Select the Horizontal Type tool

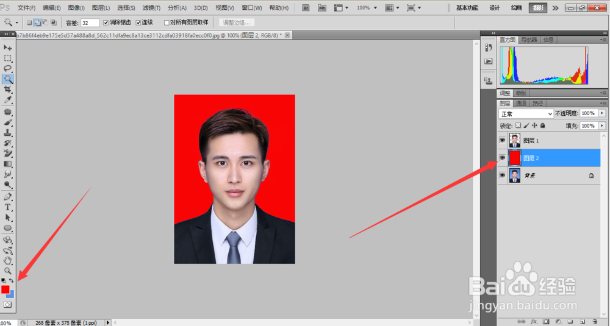[7, 207]
